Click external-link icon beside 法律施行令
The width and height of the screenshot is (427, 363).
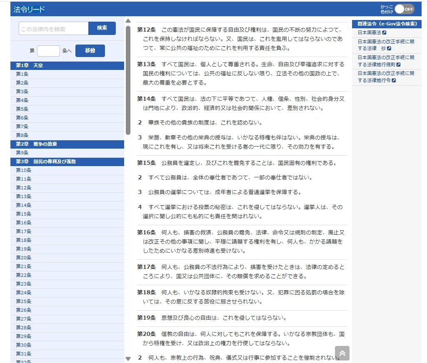tap(394, 80)
